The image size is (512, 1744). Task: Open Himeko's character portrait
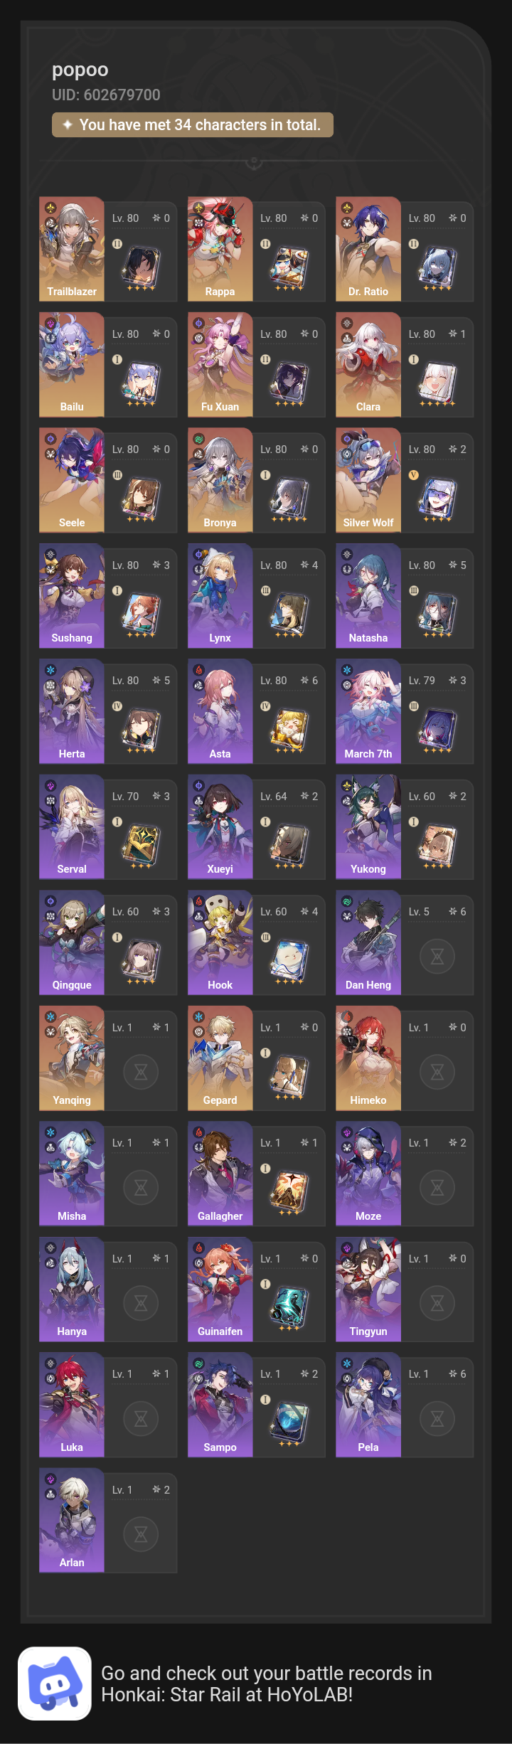368,1058
